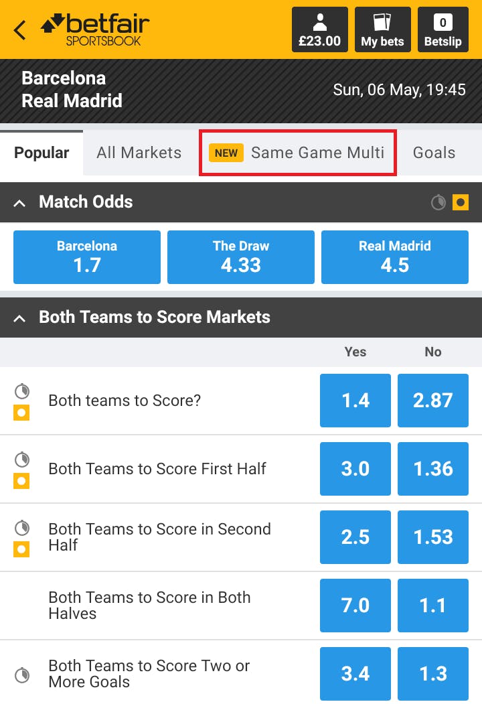Click the yellow square icon in Match Odds header

[x=461, y=202]
